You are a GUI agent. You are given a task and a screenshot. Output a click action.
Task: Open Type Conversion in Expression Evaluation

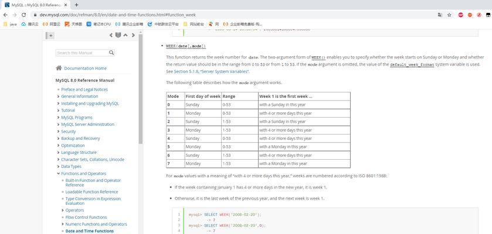click(x=93, y=201)
